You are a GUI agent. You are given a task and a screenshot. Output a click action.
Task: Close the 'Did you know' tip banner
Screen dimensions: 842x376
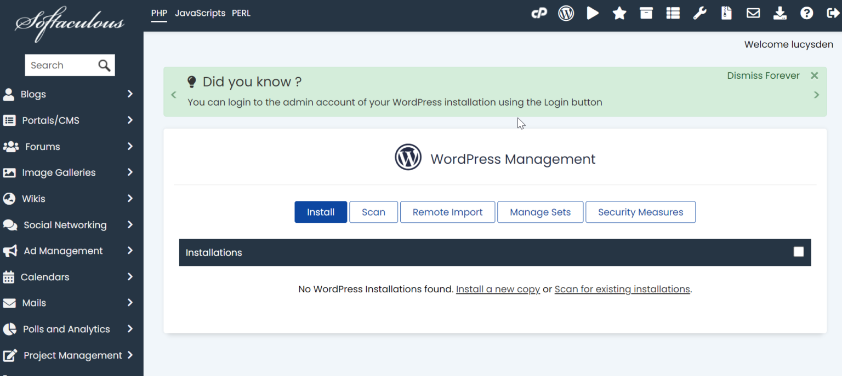point(814,76)
